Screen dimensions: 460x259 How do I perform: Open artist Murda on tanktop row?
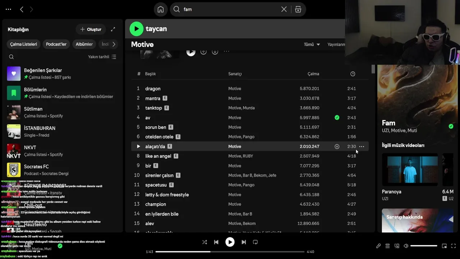click(x=248, y=108)
